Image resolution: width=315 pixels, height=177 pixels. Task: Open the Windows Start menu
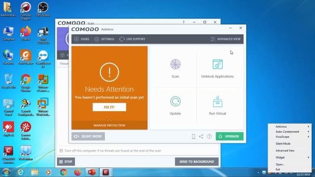(6, 173)
